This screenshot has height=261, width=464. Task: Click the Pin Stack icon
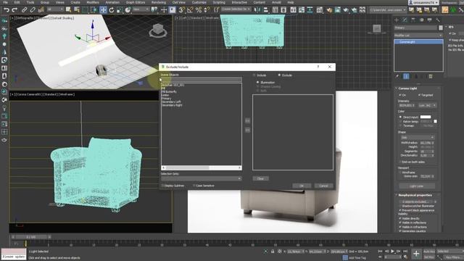click(x=397, y=76)
